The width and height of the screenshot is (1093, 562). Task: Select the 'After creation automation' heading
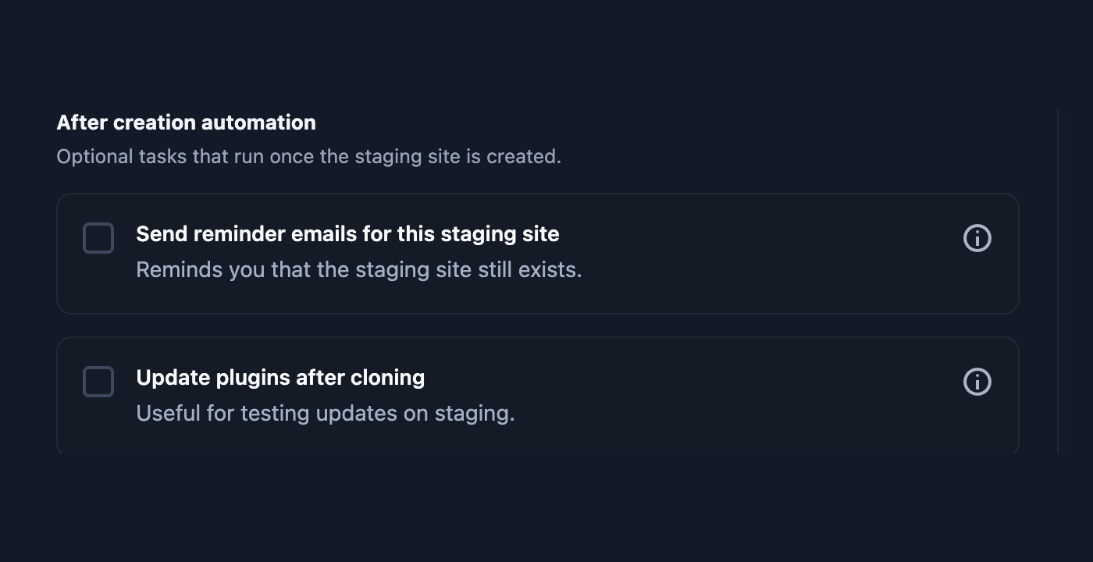tap(186, 123)
